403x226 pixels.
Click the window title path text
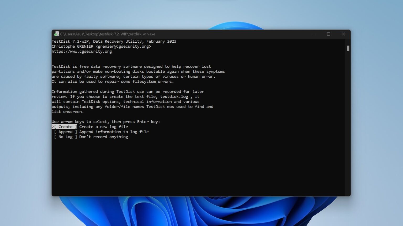108,34
